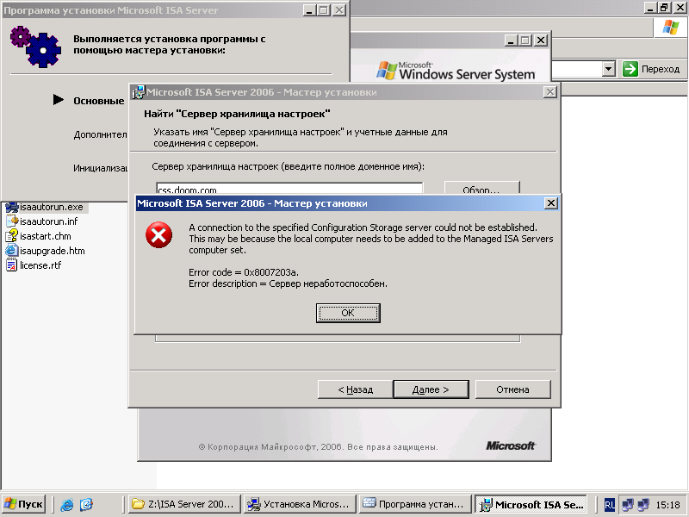689x517 pixels.
Task: Open the Пуск start menu
Action: click(x=24, y=504)
